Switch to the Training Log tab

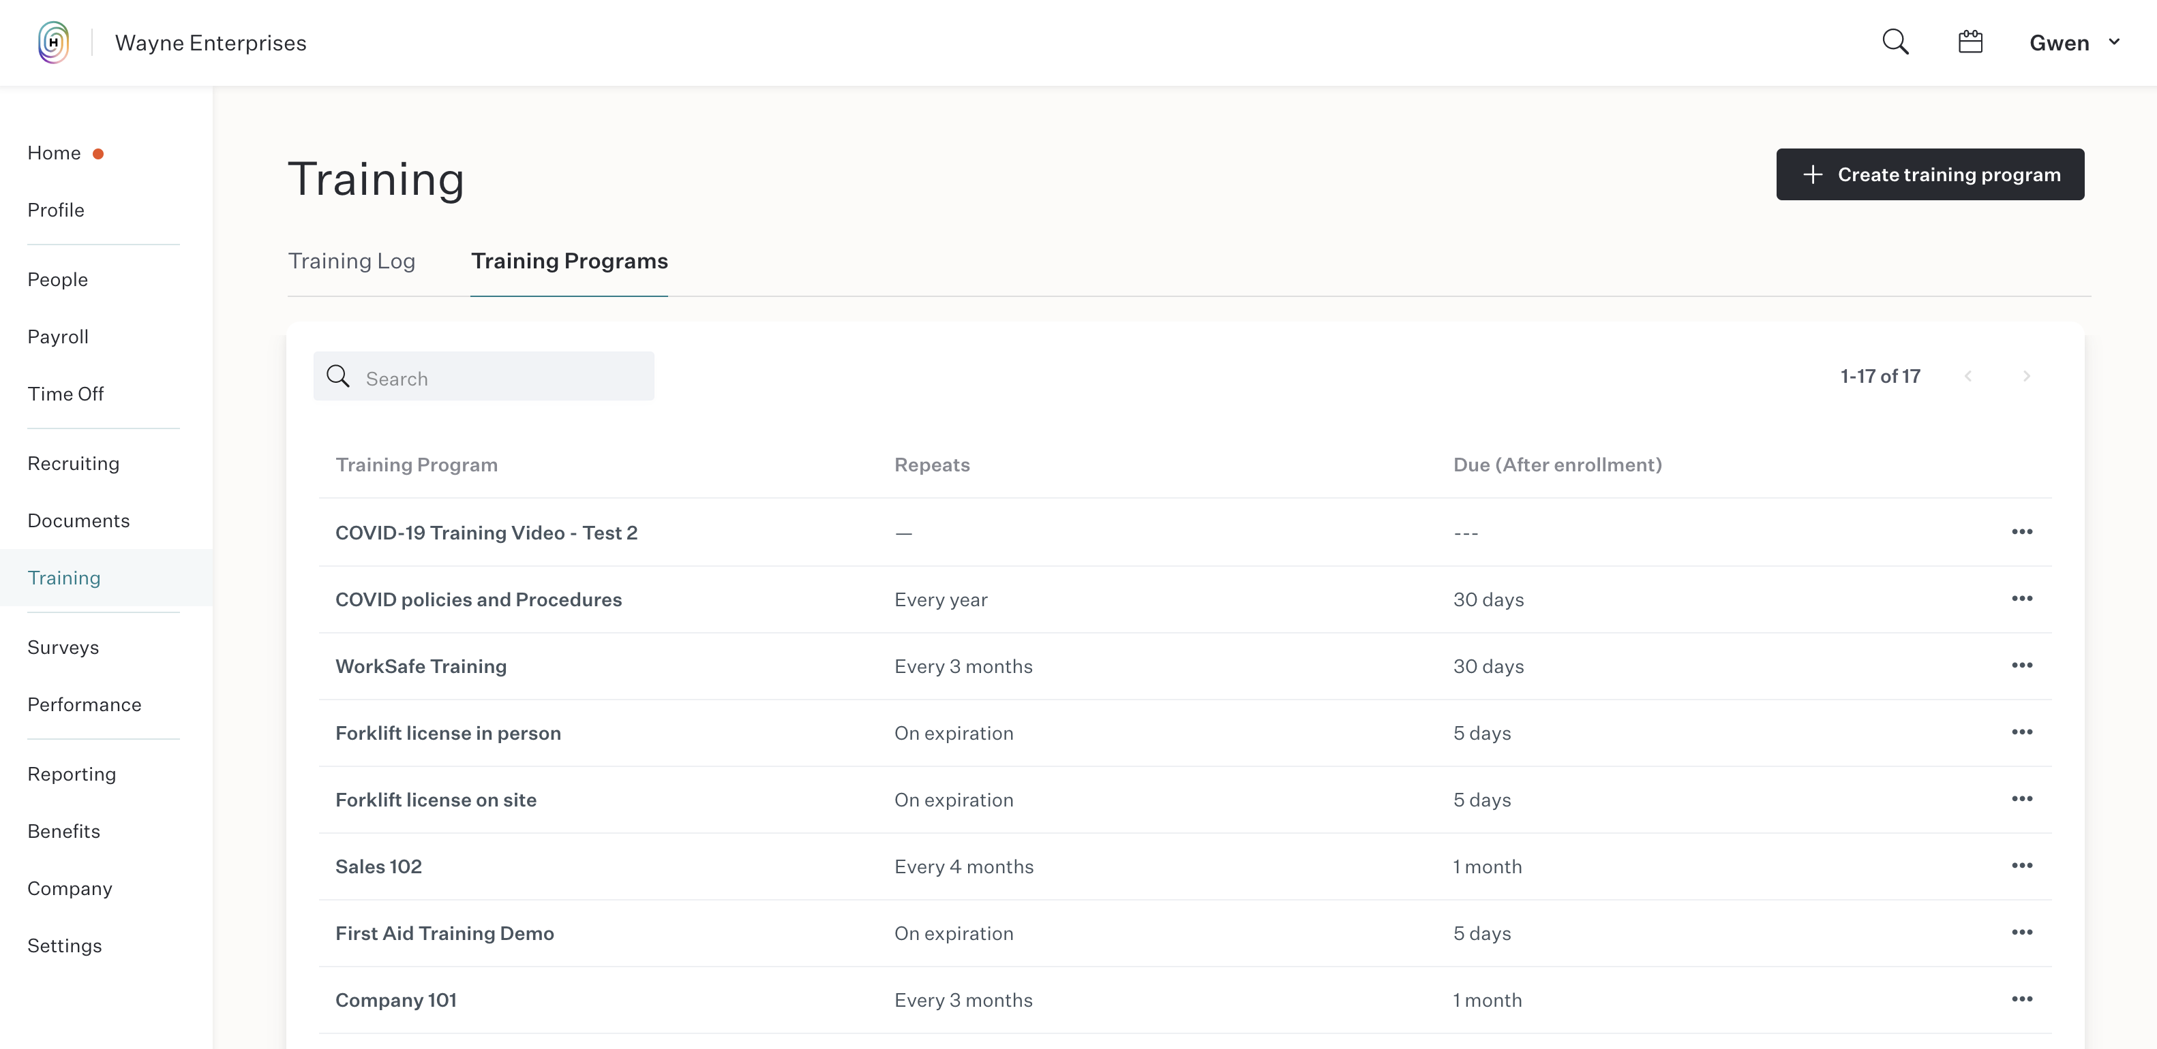click(x=352, y=261)
